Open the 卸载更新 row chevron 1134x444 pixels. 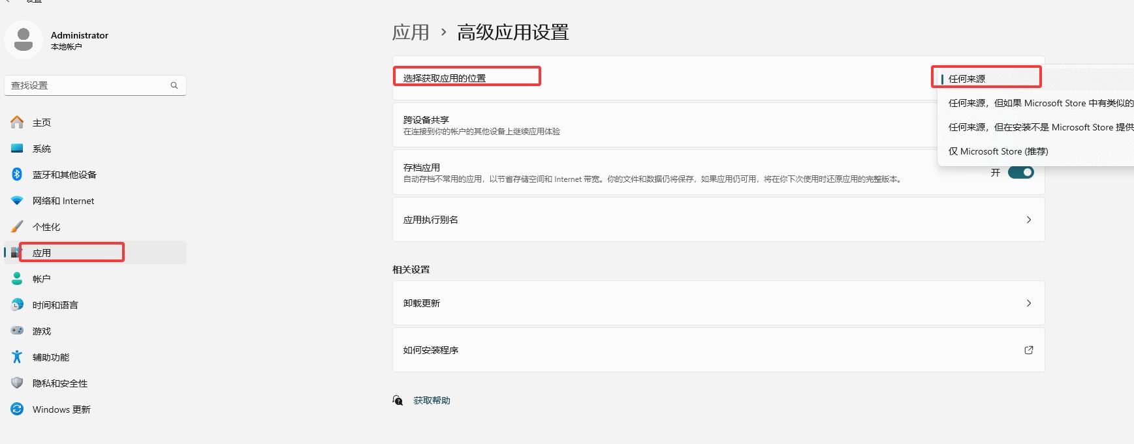1028,303
